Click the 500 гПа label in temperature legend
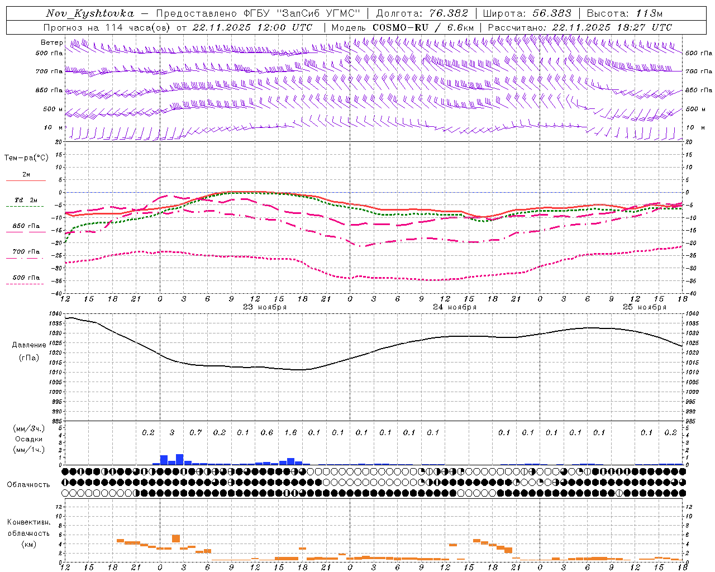 tap(26, 278)
